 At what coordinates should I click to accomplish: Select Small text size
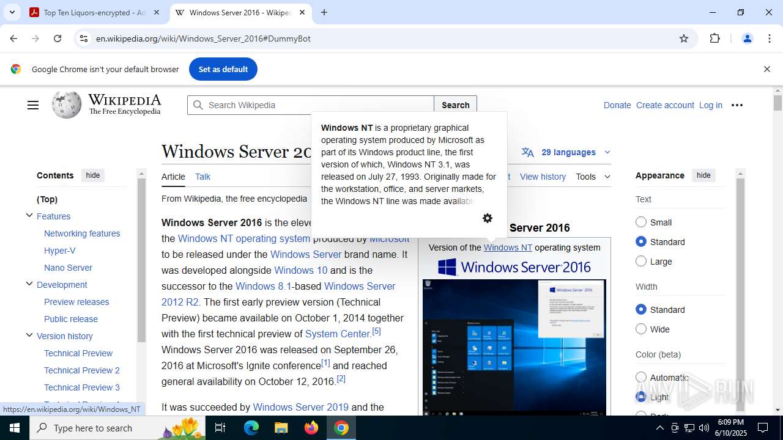641,222
